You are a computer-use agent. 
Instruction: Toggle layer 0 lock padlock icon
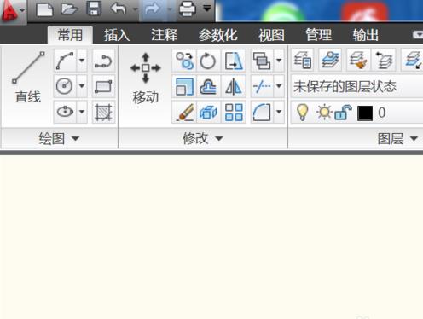pyautogui.click(x=343, y=112)
